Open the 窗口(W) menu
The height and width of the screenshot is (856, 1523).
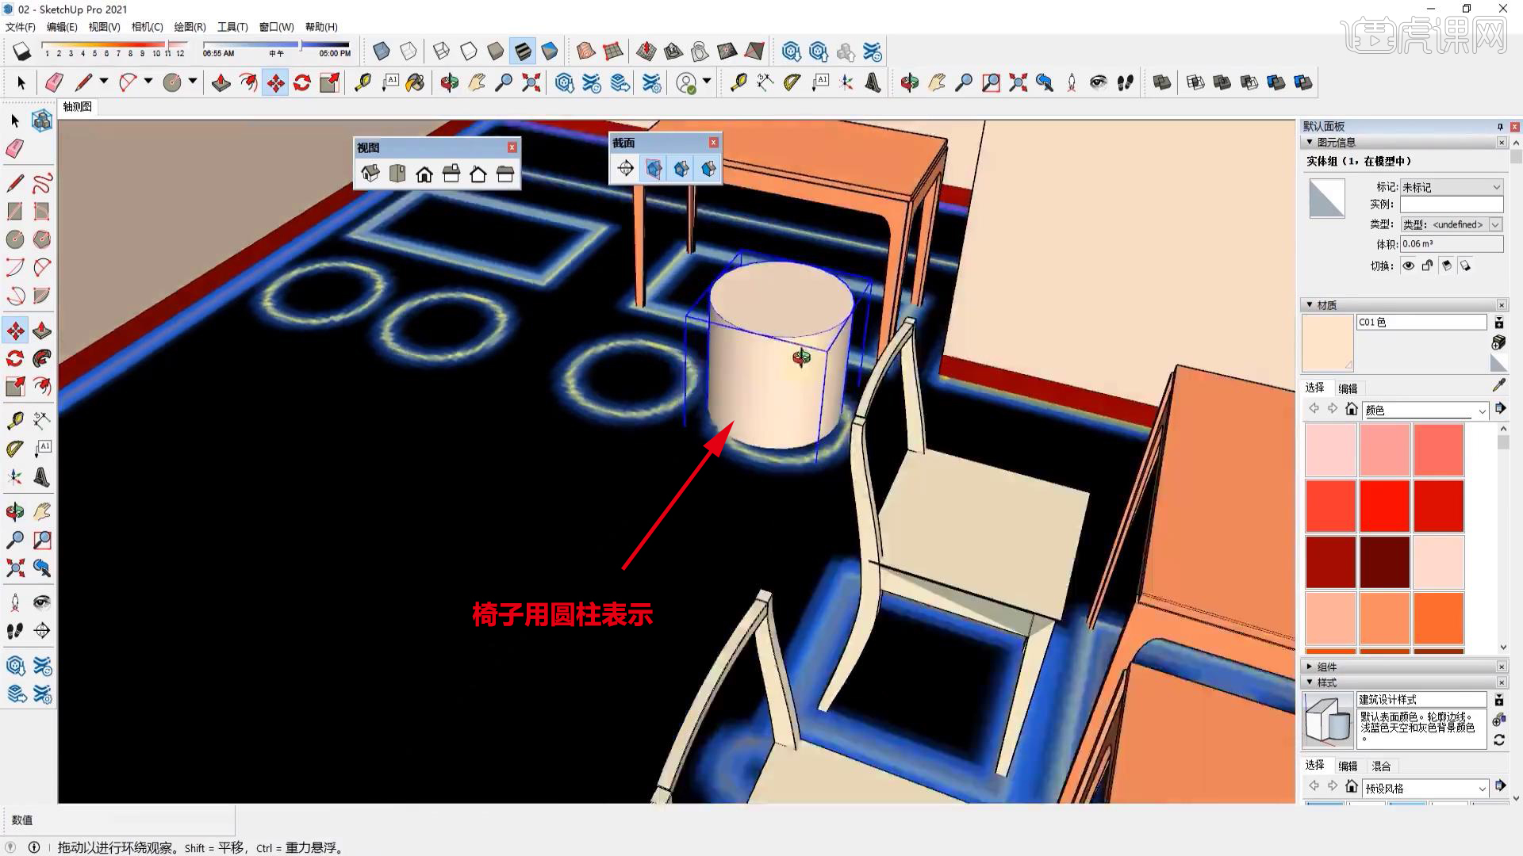point(276,27)
